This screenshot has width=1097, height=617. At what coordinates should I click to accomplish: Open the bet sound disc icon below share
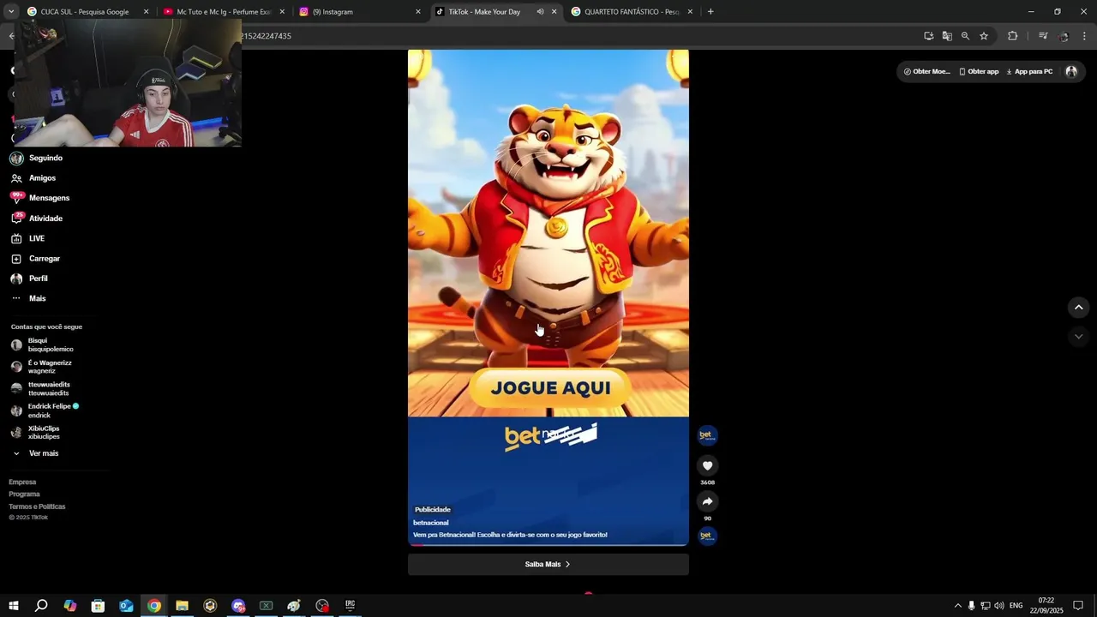pyautogui.click(x=707, y=536)
